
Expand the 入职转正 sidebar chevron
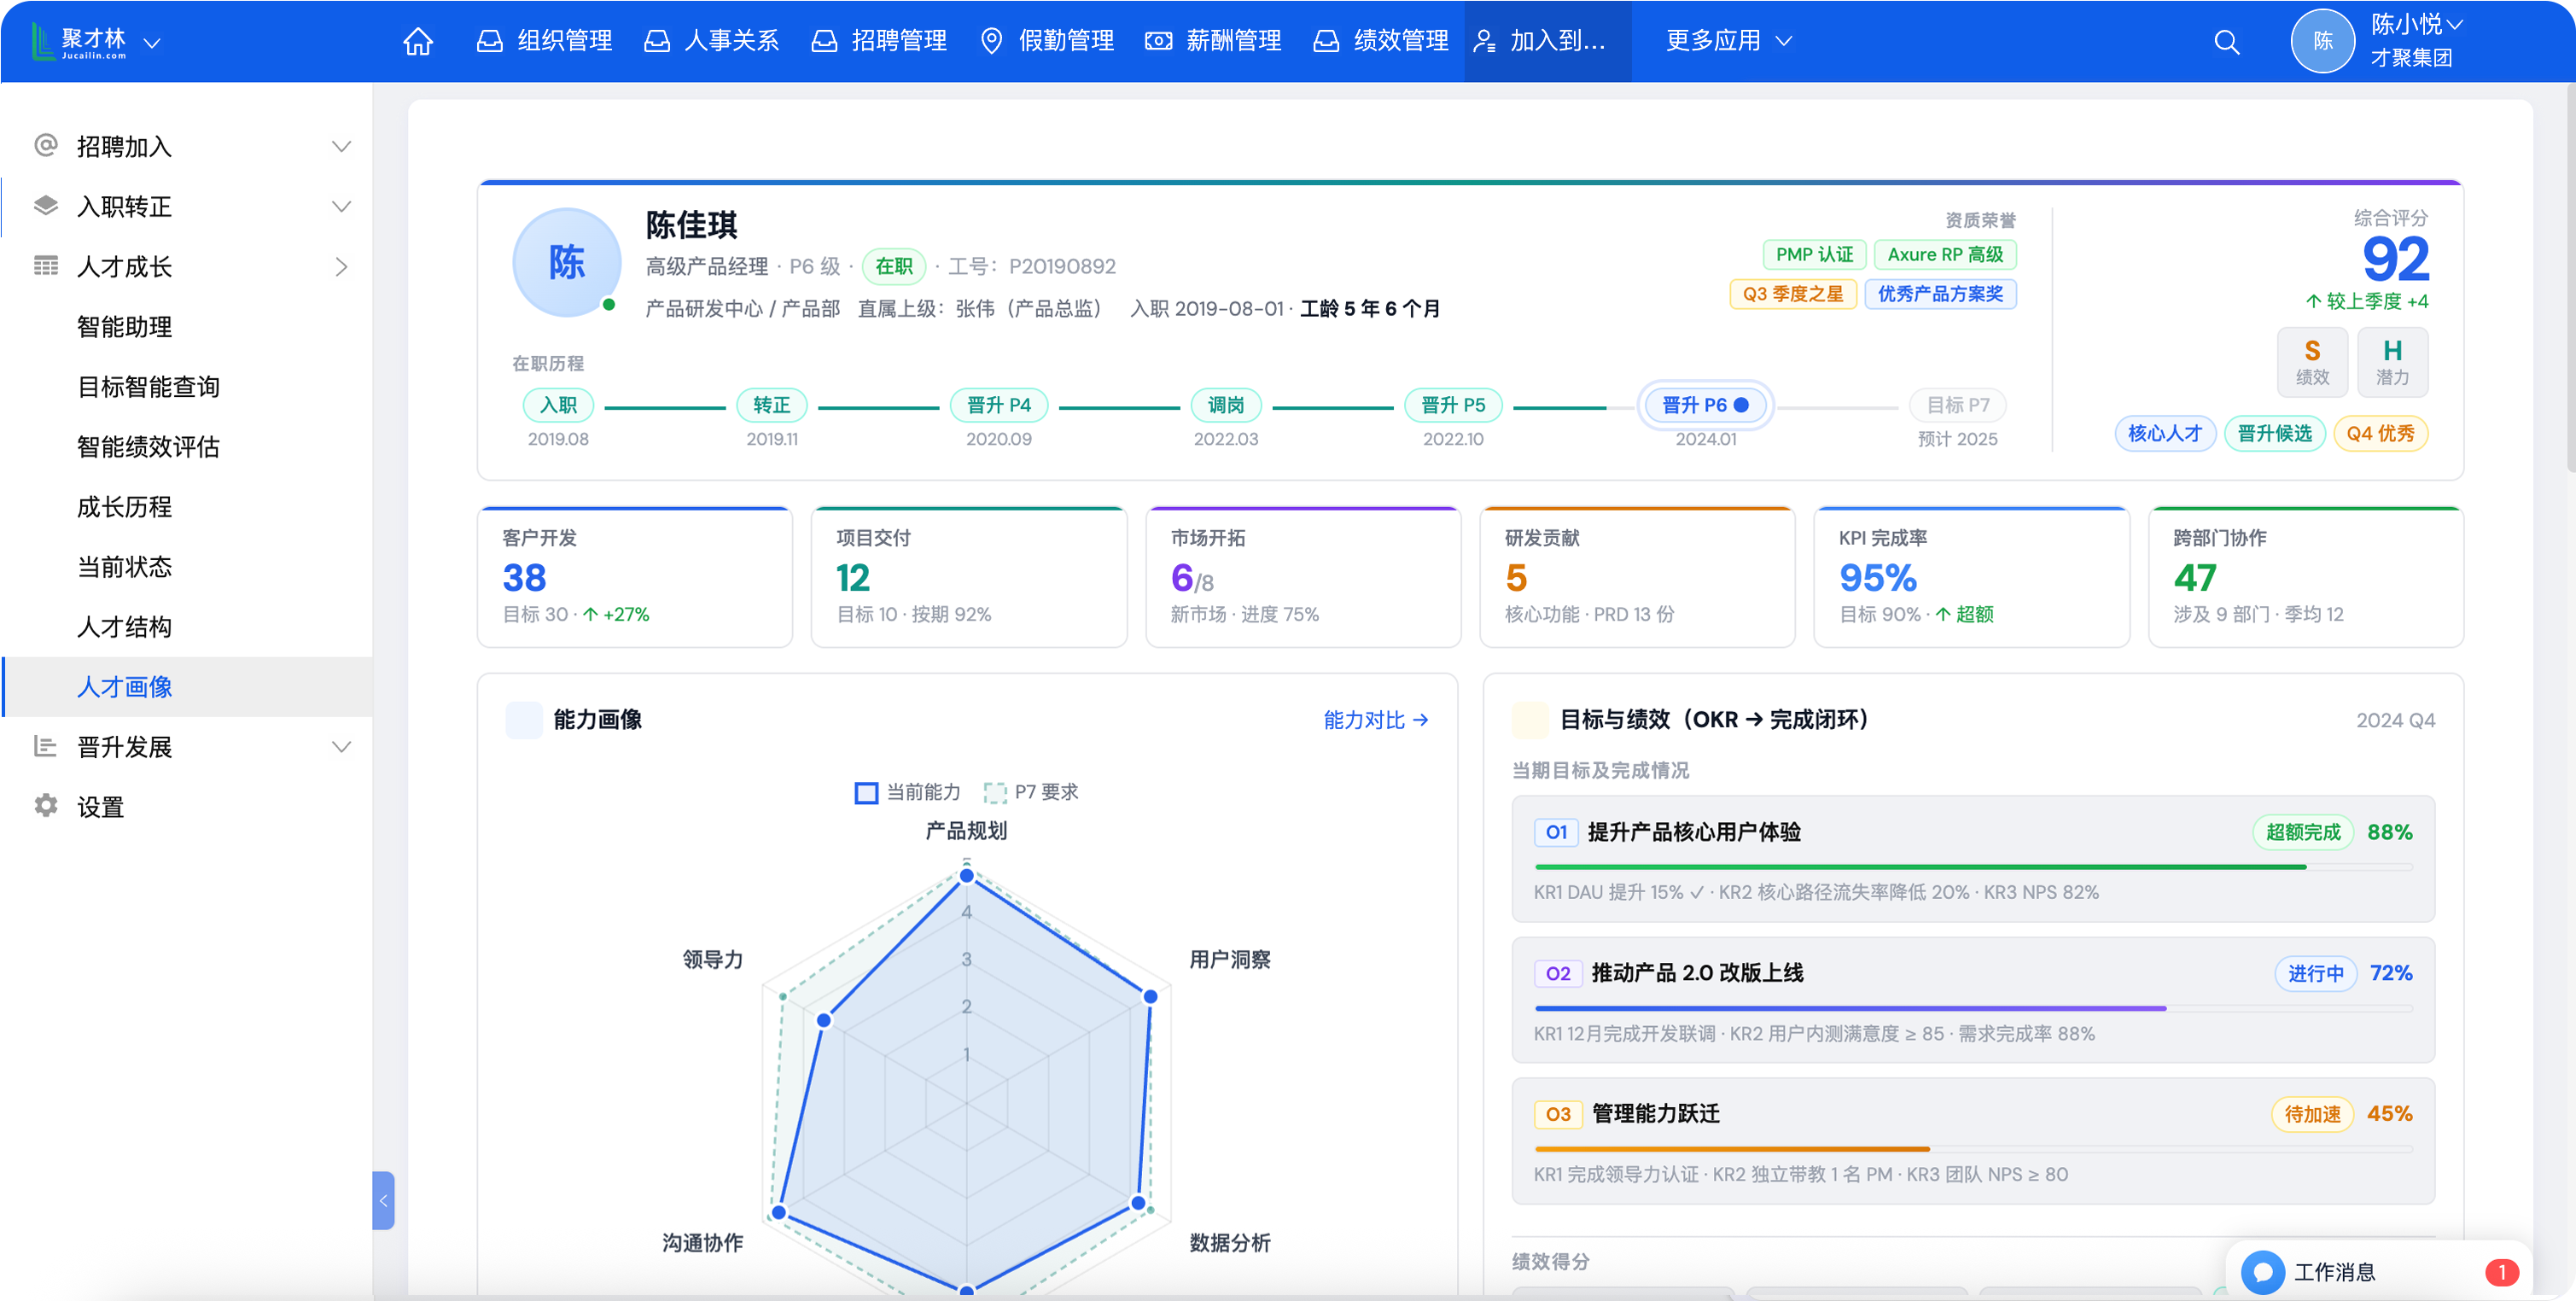point(341,207)
